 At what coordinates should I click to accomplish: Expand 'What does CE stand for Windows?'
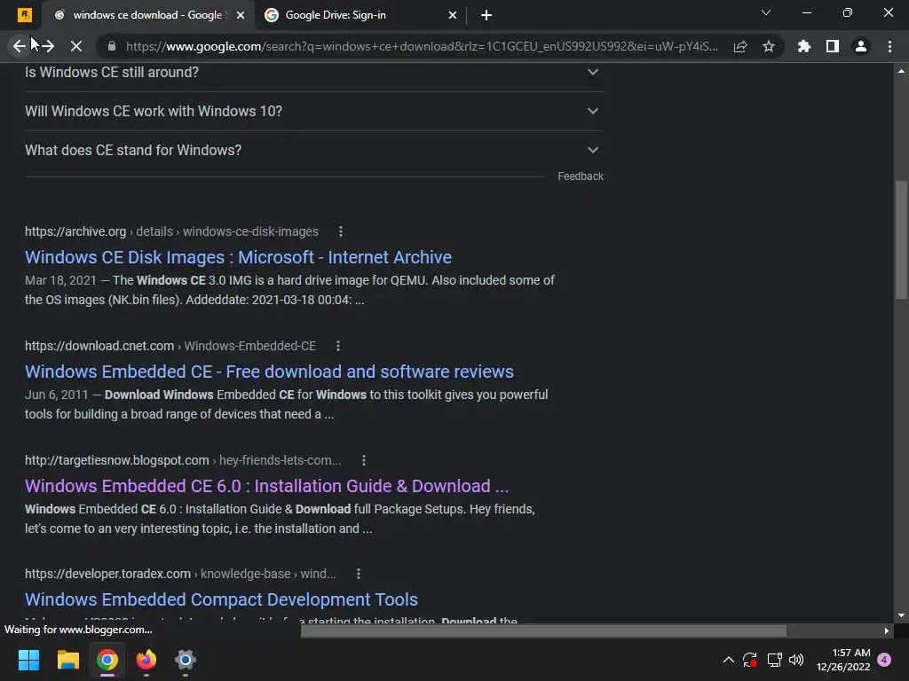(313, 150)
